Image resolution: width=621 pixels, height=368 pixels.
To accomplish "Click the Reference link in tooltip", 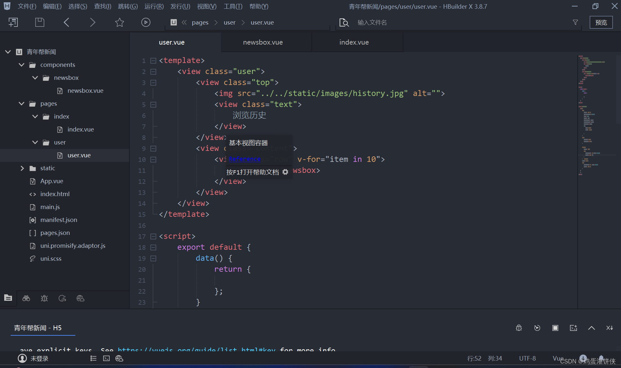I will 245,159.
